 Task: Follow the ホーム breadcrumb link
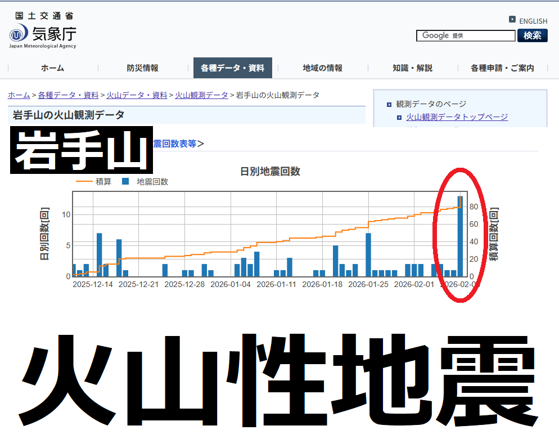pos(19,95)
